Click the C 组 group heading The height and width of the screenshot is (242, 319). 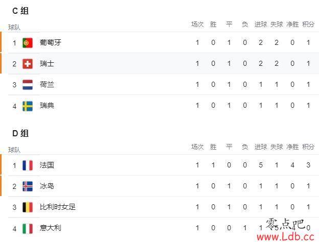point(20,11)
